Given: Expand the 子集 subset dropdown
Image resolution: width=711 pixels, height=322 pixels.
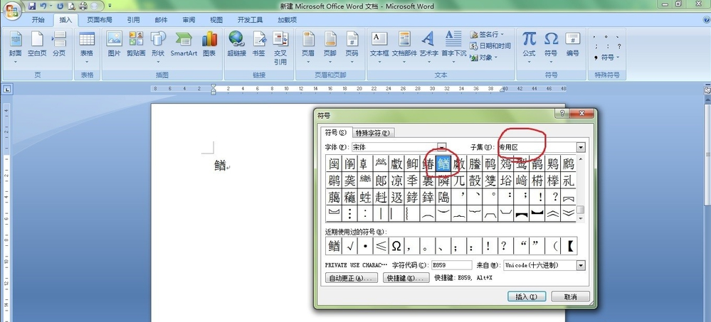Looking at the screenshot, I should [x=580, y=147].
